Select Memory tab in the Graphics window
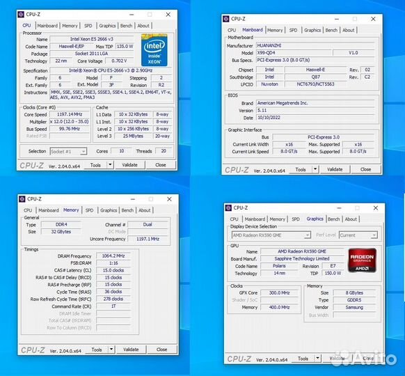 (x=277, y=219)
